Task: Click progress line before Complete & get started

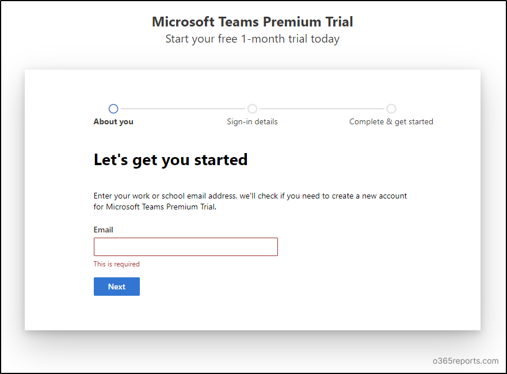Action: click(322, 109)
